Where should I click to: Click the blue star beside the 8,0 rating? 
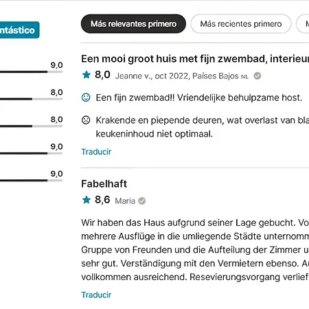[87, 75]
